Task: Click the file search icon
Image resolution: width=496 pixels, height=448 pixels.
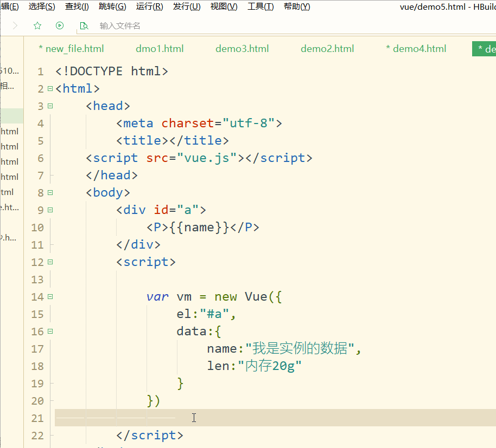Action: coord(84,25)
